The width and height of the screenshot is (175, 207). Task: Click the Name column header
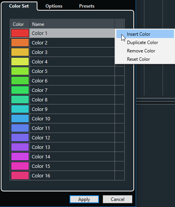(72, 24)
